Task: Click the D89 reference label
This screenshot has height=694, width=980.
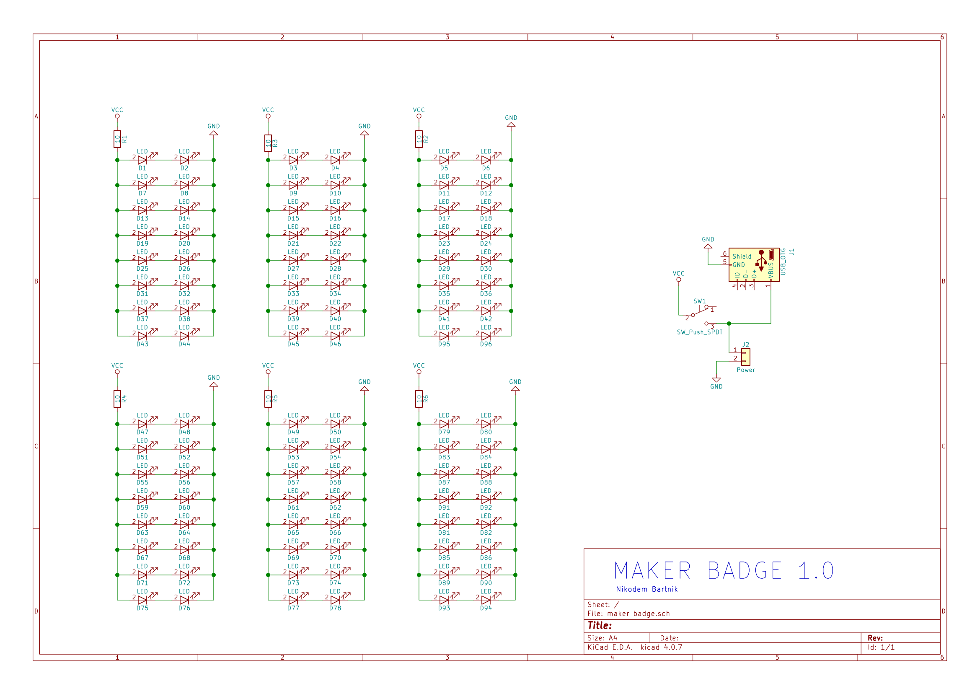Action: tap(444, 583)
